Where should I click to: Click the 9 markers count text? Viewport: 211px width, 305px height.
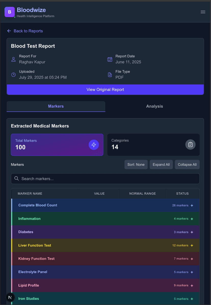pyautogui.click(x=181, y=285)
